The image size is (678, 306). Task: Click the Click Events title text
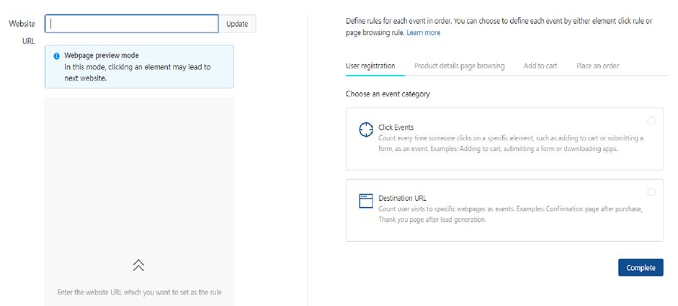pos(396,127)
